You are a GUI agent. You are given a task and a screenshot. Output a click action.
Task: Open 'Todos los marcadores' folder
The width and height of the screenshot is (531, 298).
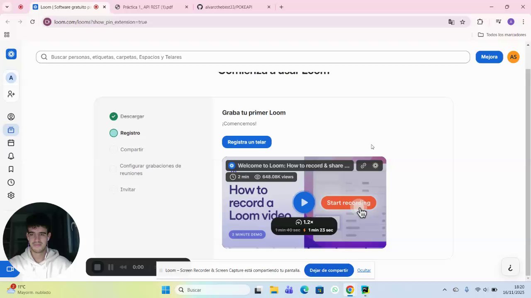(x=502, y=35)
